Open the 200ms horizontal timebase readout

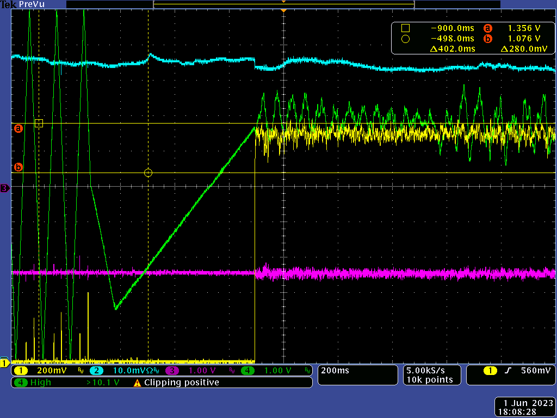point(336,371)
